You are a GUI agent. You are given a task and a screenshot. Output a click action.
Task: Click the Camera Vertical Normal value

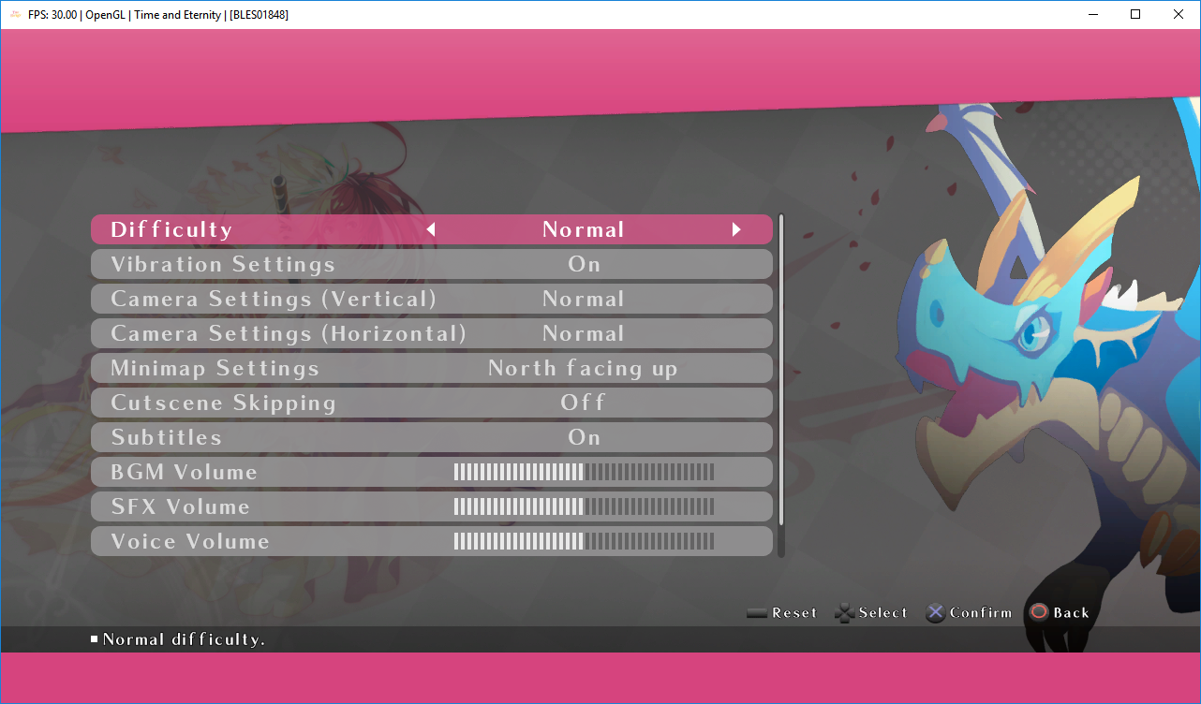(x=584, y=299)
